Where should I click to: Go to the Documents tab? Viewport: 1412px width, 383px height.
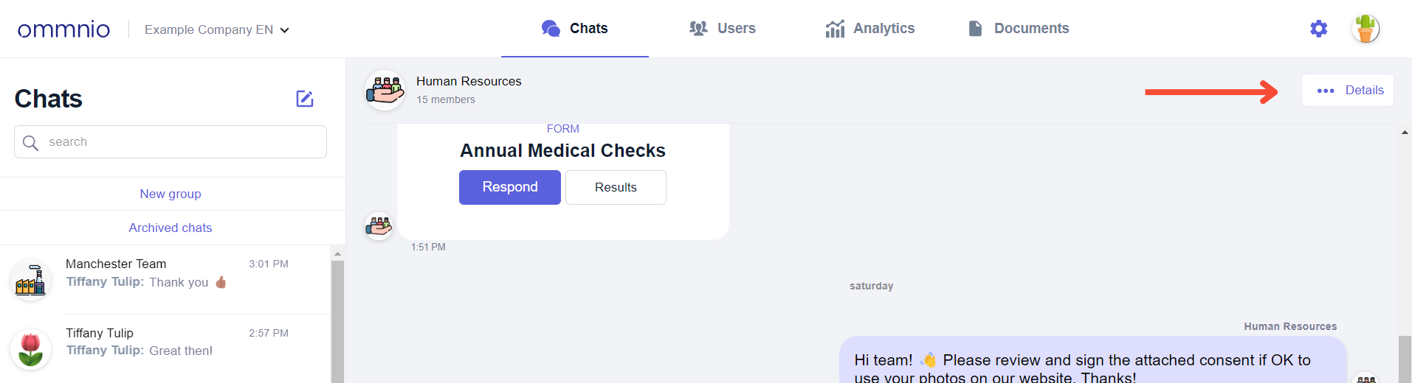tap(1018, 29)
